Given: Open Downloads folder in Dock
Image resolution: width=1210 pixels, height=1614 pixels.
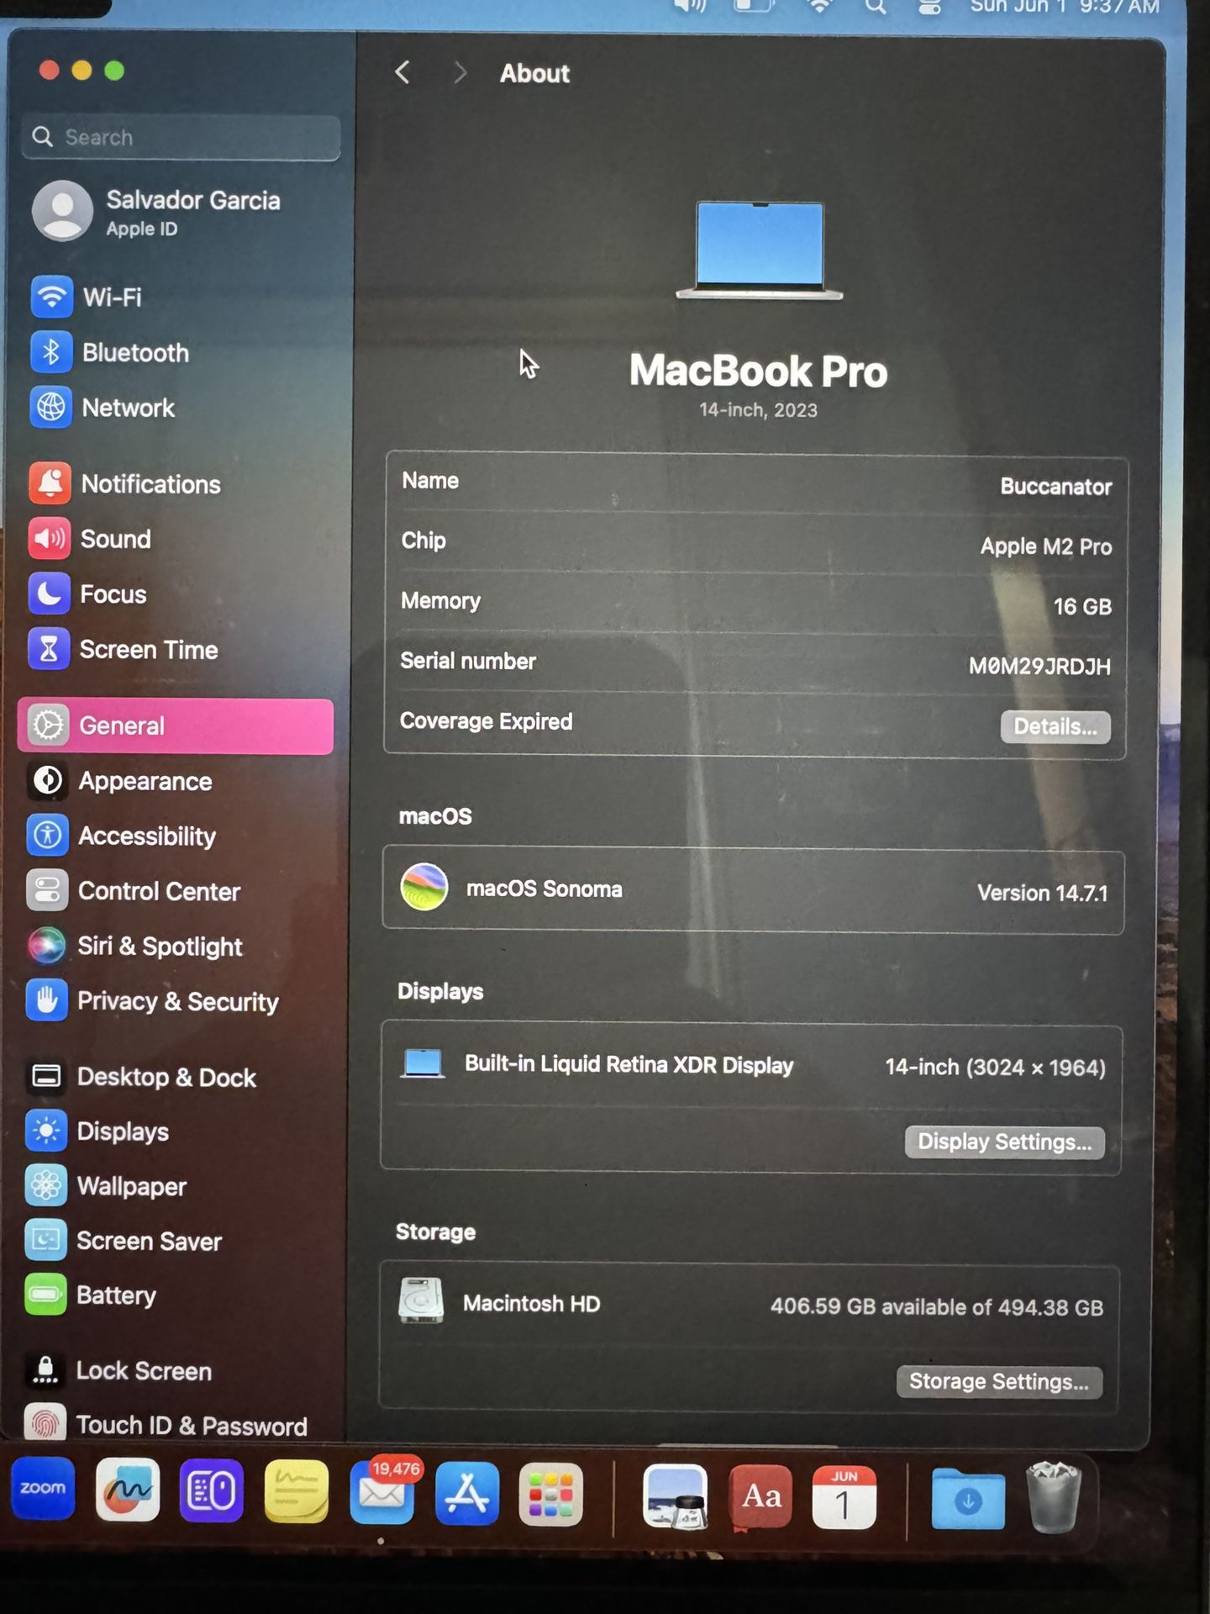Looking at the screenshot, I should point(967,1497).
